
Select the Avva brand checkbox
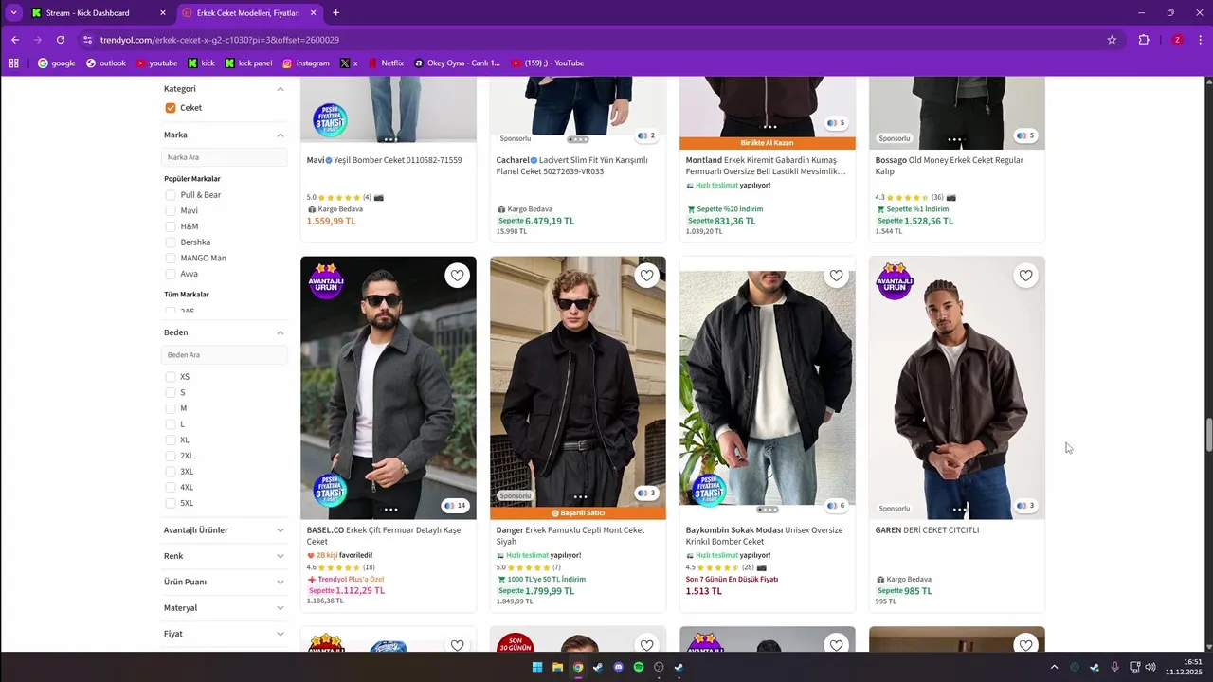click(171, 274)
